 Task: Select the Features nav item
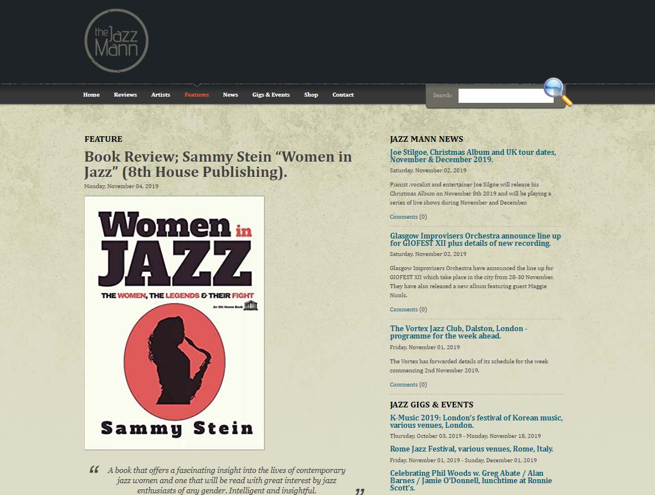click(x=197, y=95)
